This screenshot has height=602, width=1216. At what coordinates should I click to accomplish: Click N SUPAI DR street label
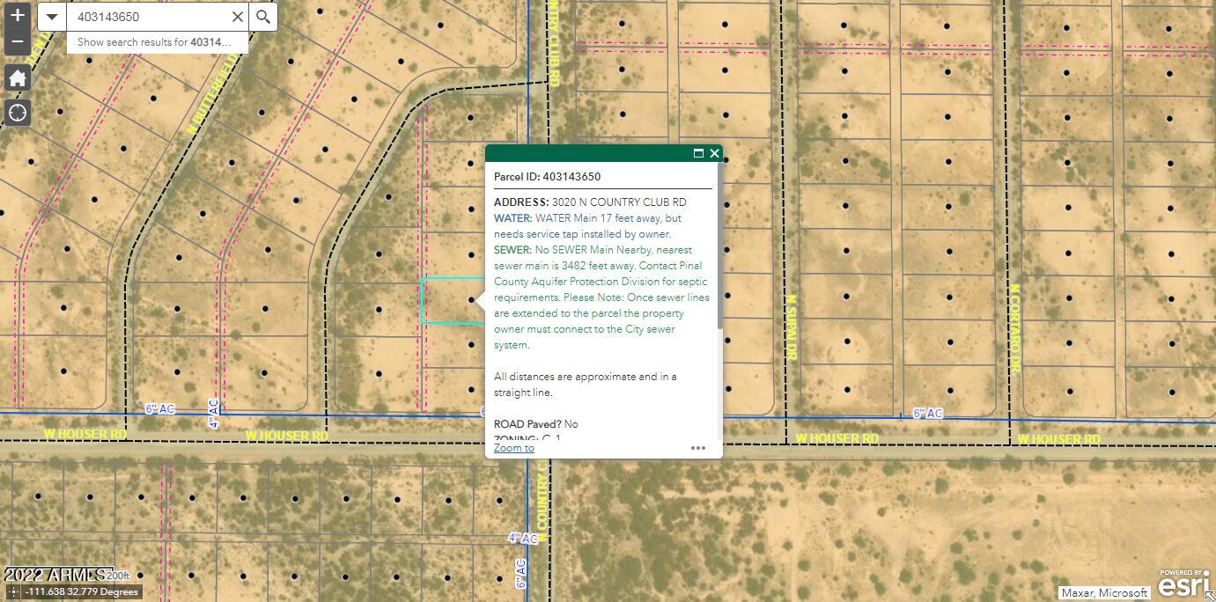[792, 327]
